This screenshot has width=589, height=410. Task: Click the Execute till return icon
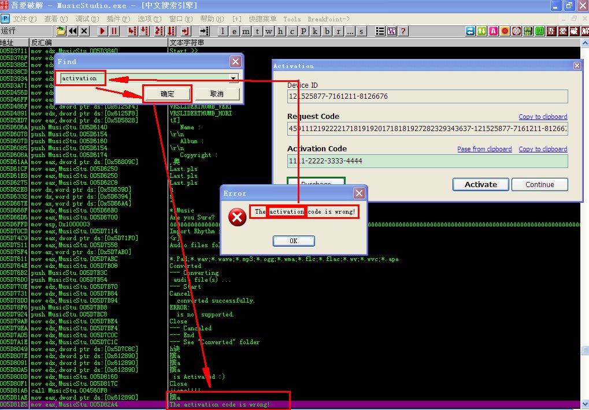(186, 31)
